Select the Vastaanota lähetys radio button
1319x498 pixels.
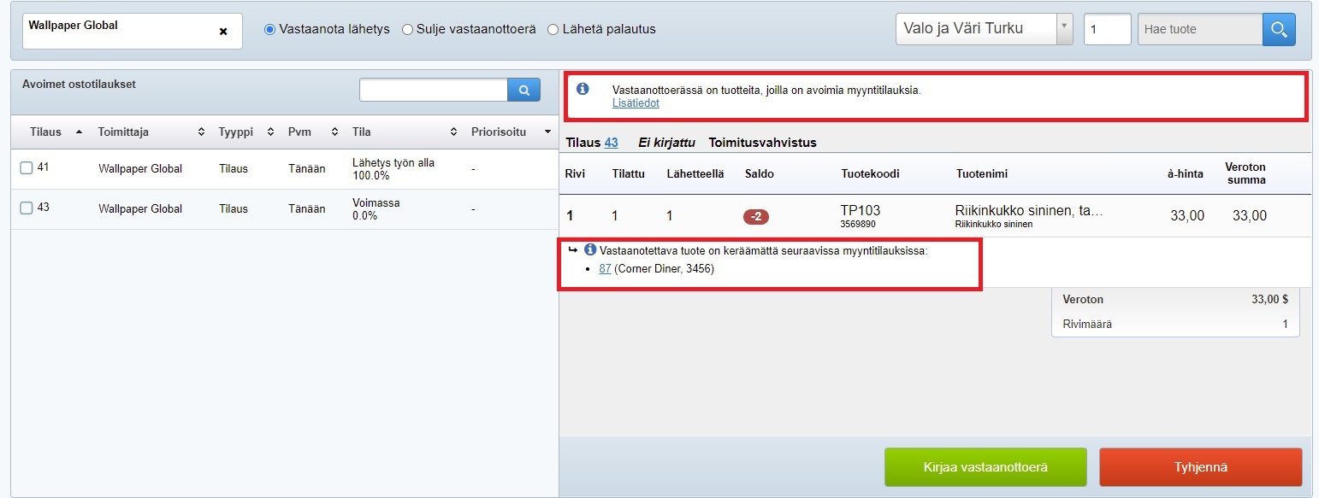point(270,29)
